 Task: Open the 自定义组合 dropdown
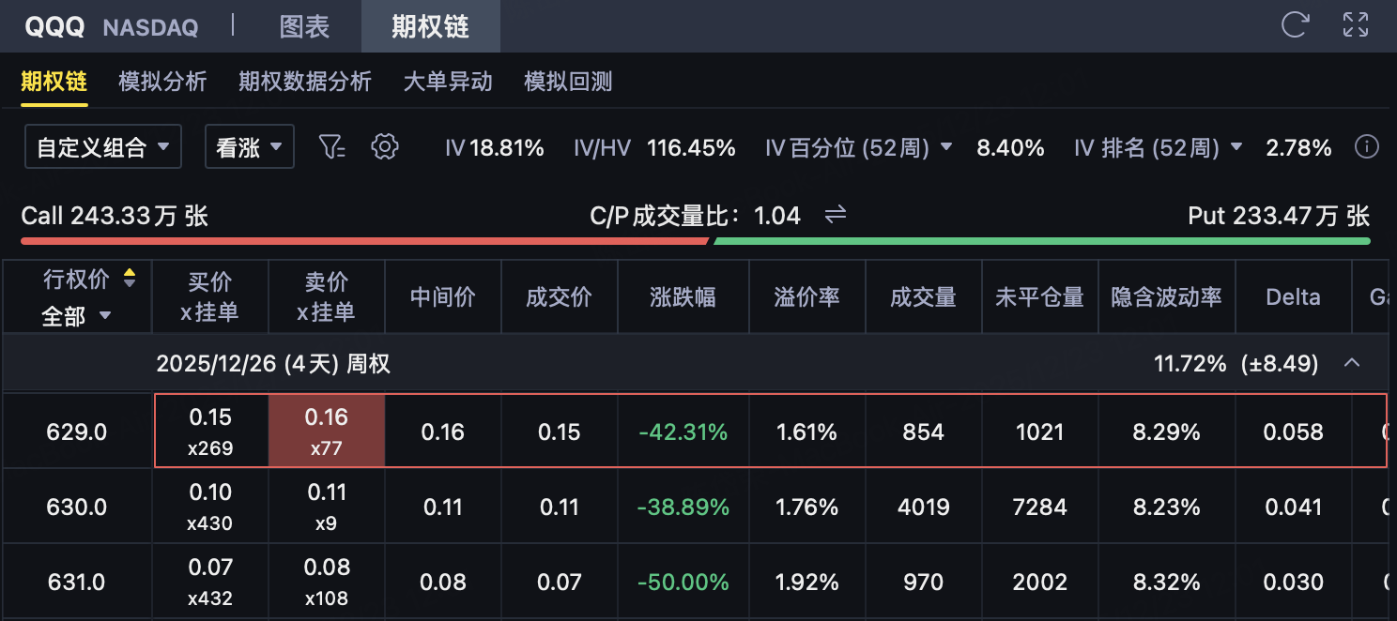102,147
